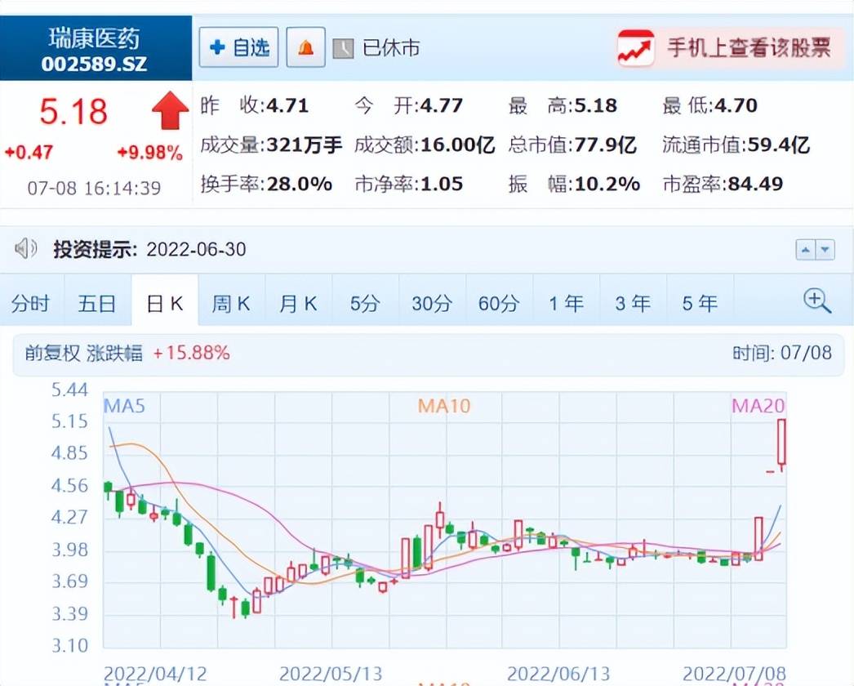Select the 周K weekly chart tab
The image size is (854, 686).
231,304
